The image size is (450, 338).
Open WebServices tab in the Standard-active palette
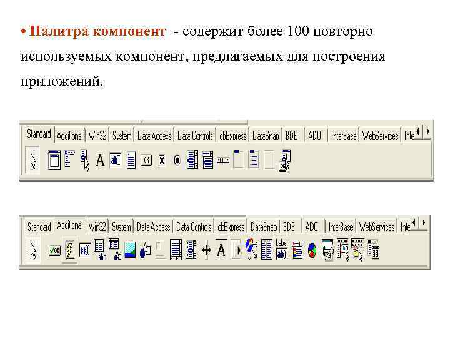pyautogui.click(x=380, y=136)
